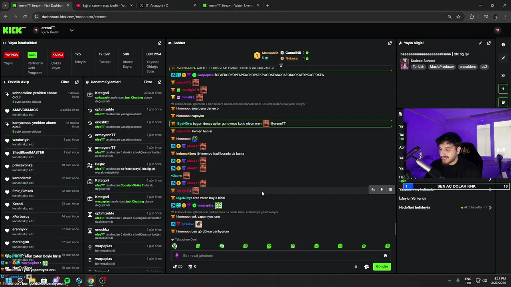Open Discord from the taskbar
The height and width of the screenshot is (287, 511).
55,281
